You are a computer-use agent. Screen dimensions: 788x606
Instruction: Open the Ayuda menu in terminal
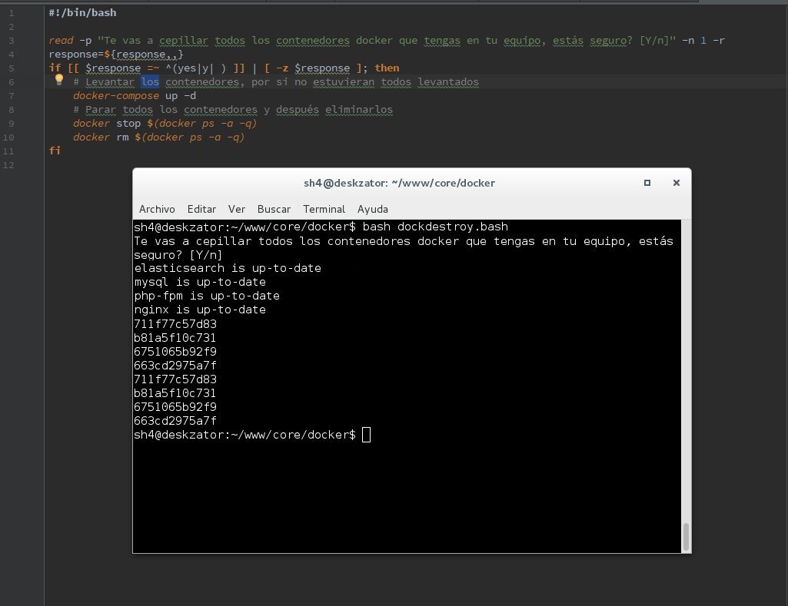pyautogui.click(x=372, y=209)
